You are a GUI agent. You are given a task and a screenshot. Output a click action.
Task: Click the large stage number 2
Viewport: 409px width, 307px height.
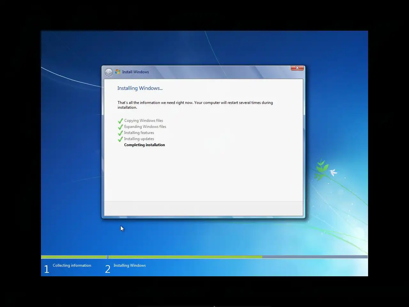point(108,269)
